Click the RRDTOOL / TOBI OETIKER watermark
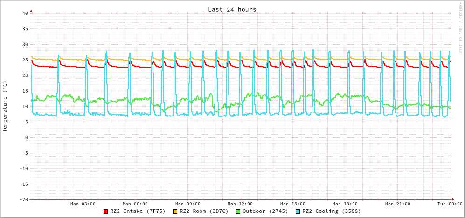Screen dimensions: 465x218 460,28
